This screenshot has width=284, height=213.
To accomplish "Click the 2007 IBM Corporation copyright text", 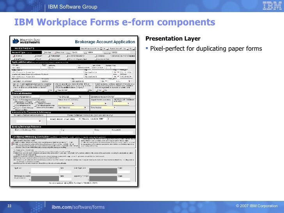I will click(256, 206).
